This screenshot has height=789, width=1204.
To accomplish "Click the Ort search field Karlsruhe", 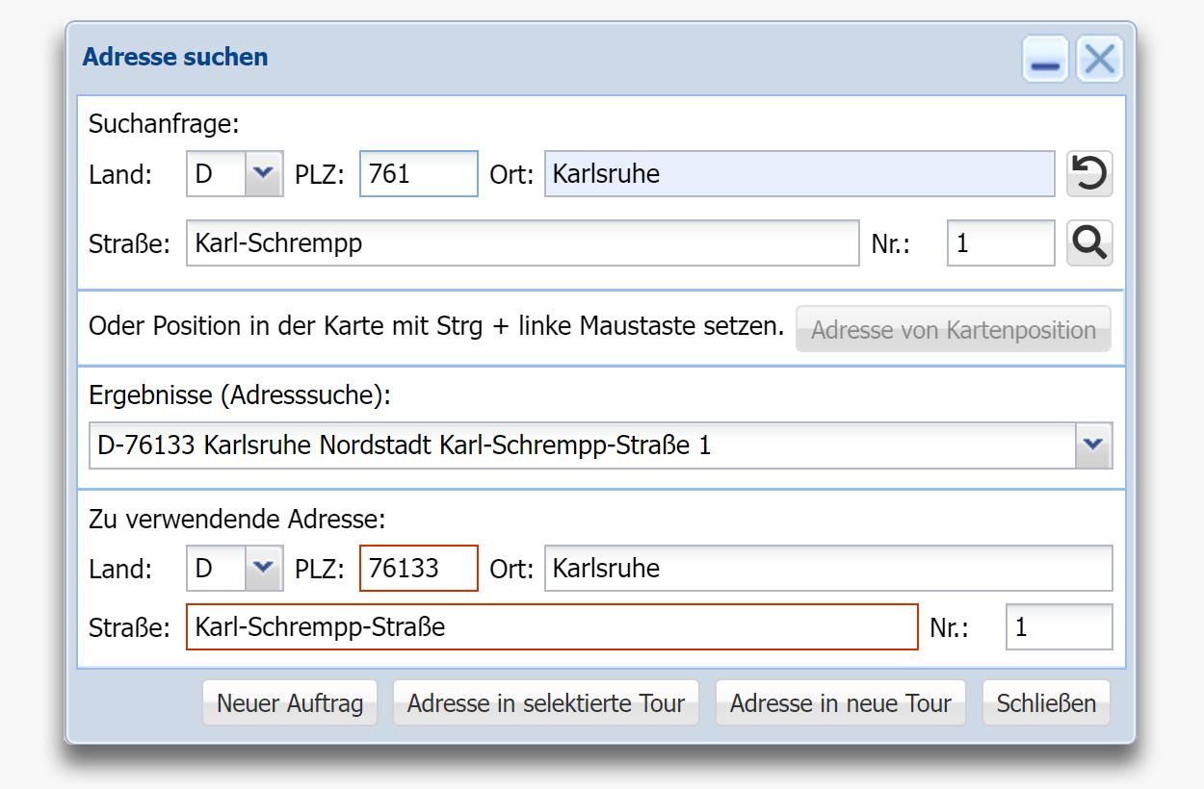I will pos(799,174).
